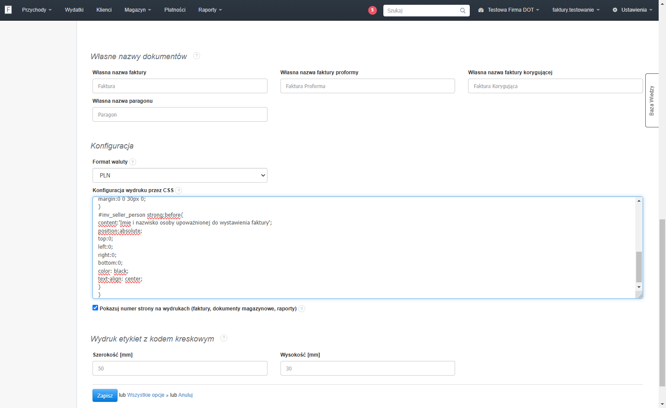Click the page vertical scrollbar thumb
The height and width of the screenshot is (408, 666).
pyautogui.click(x=662, y=302)
